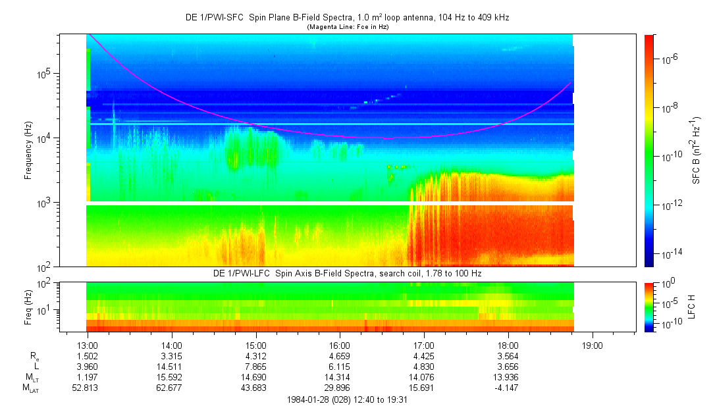Pick the 17:00 time axis tick label

click(424, 345)
